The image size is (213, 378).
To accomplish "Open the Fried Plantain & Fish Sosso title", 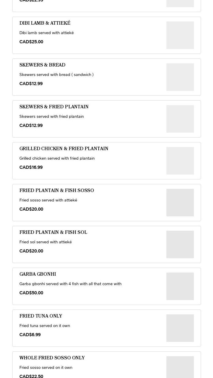I will (57, 191).
